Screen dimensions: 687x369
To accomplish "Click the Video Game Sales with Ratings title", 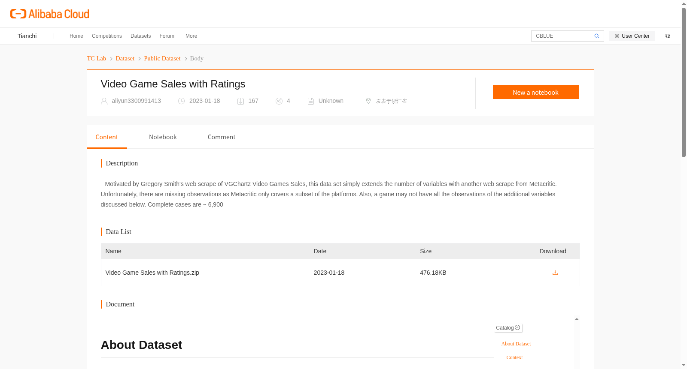I will pos(173,84).
